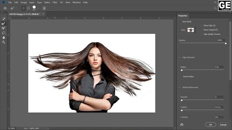Open the Type menu
Image resolution: width=232 pixels, height=130 pixels.
click(40, 3)
